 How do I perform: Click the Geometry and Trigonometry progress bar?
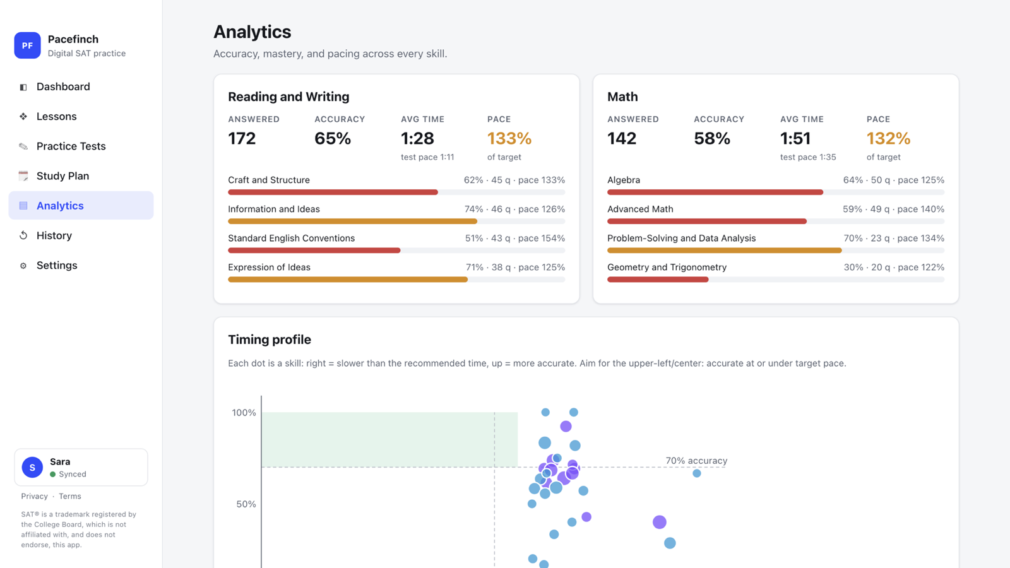click(776, 279)
